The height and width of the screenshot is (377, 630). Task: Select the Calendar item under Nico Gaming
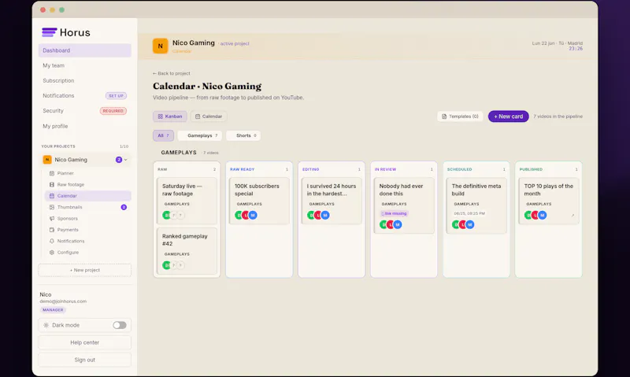pos(87,196)
